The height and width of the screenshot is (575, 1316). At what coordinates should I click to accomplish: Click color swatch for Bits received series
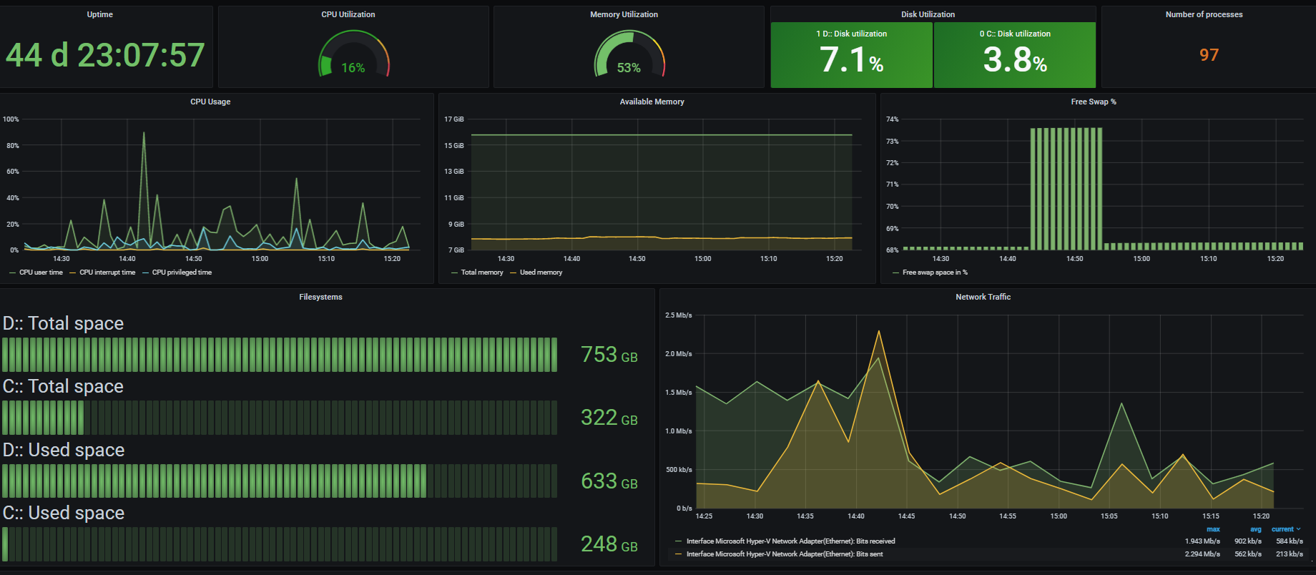click(x=678, y=541)
